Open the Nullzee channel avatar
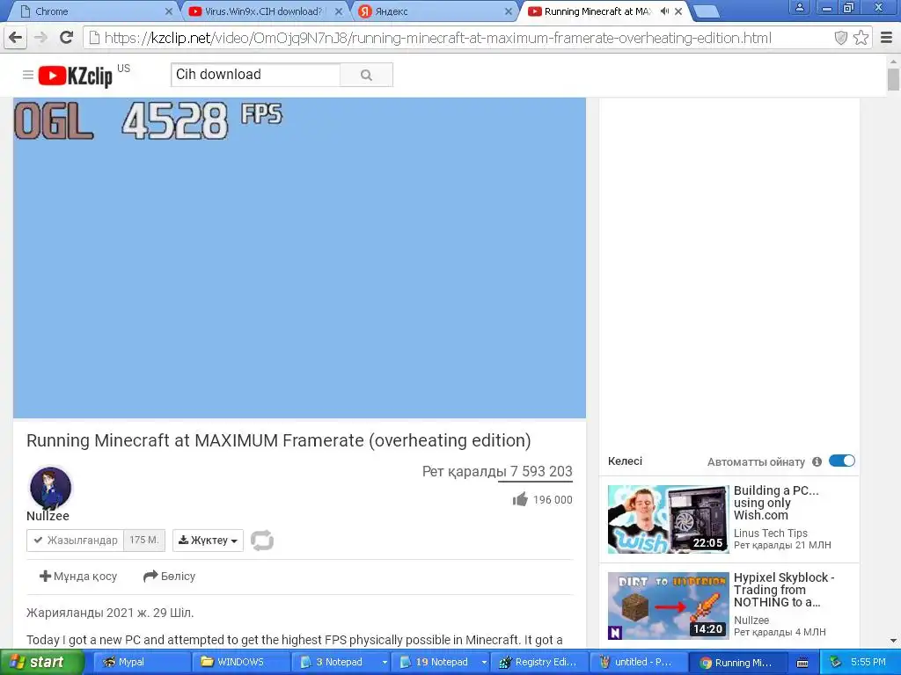This screenshot has height=675, width=901. pyautogui.click(x=50, y=487)
